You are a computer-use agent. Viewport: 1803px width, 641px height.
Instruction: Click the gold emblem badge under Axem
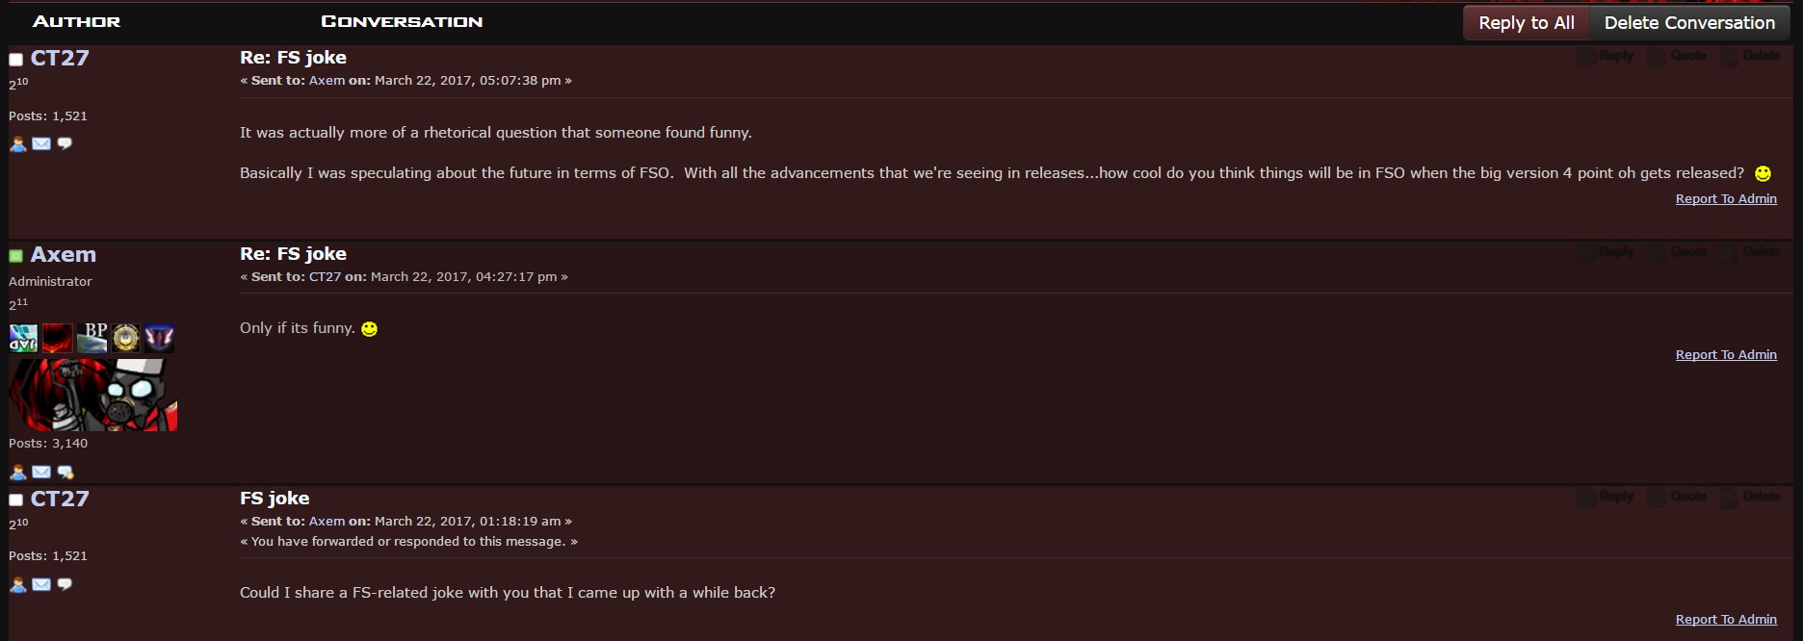tap(126, 338)
